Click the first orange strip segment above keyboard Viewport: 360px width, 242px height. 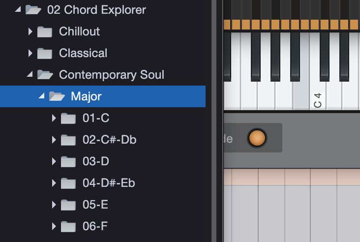227,25
